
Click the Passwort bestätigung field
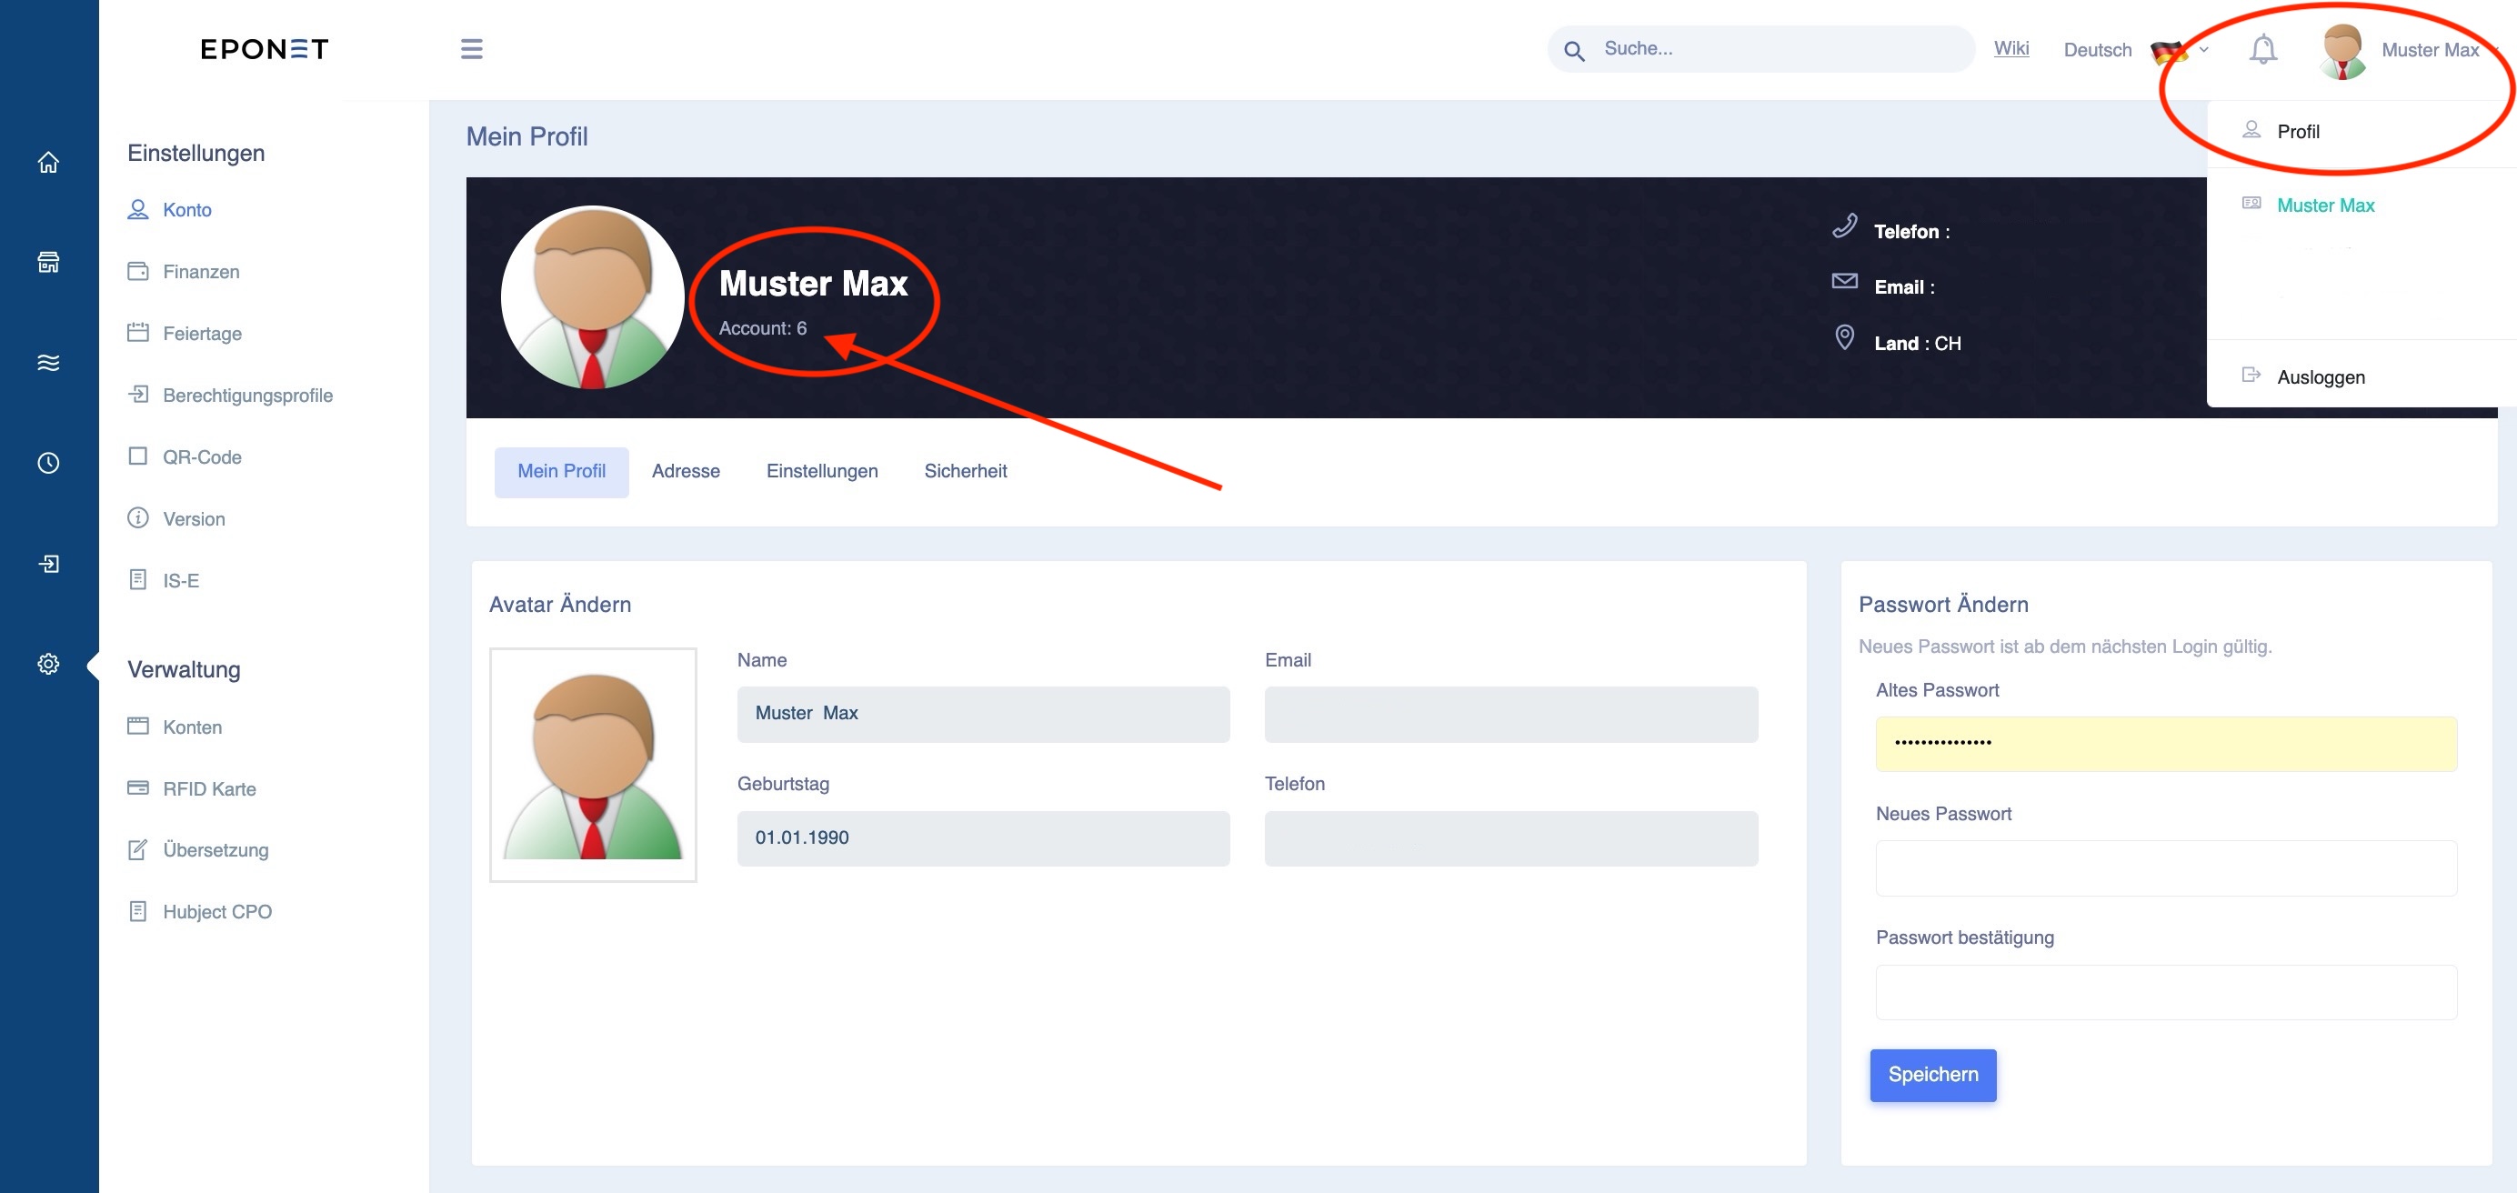pyautogui.click(x=2165, y=992)
